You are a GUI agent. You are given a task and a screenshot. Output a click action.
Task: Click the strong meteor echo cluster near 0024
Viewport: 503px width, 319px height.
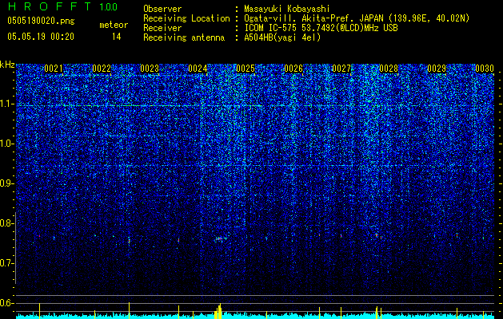(x=221, y=239)
